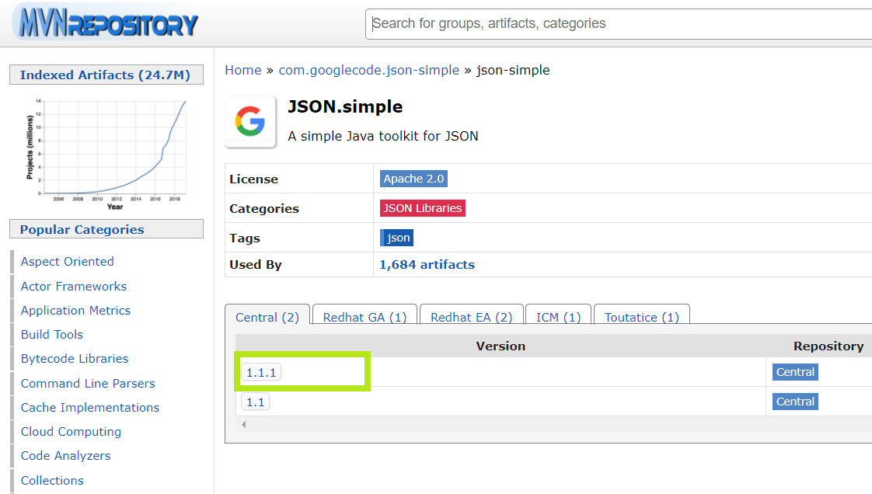This screenshot has height=494, width=872.
Task: Open the 1,684 artifacts link
Action: [x=427, y=265]
